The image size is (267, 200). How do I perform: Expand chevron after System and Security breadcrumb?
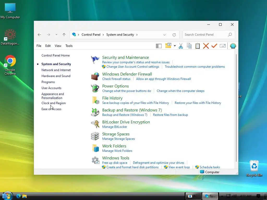[x=137, y=35]
